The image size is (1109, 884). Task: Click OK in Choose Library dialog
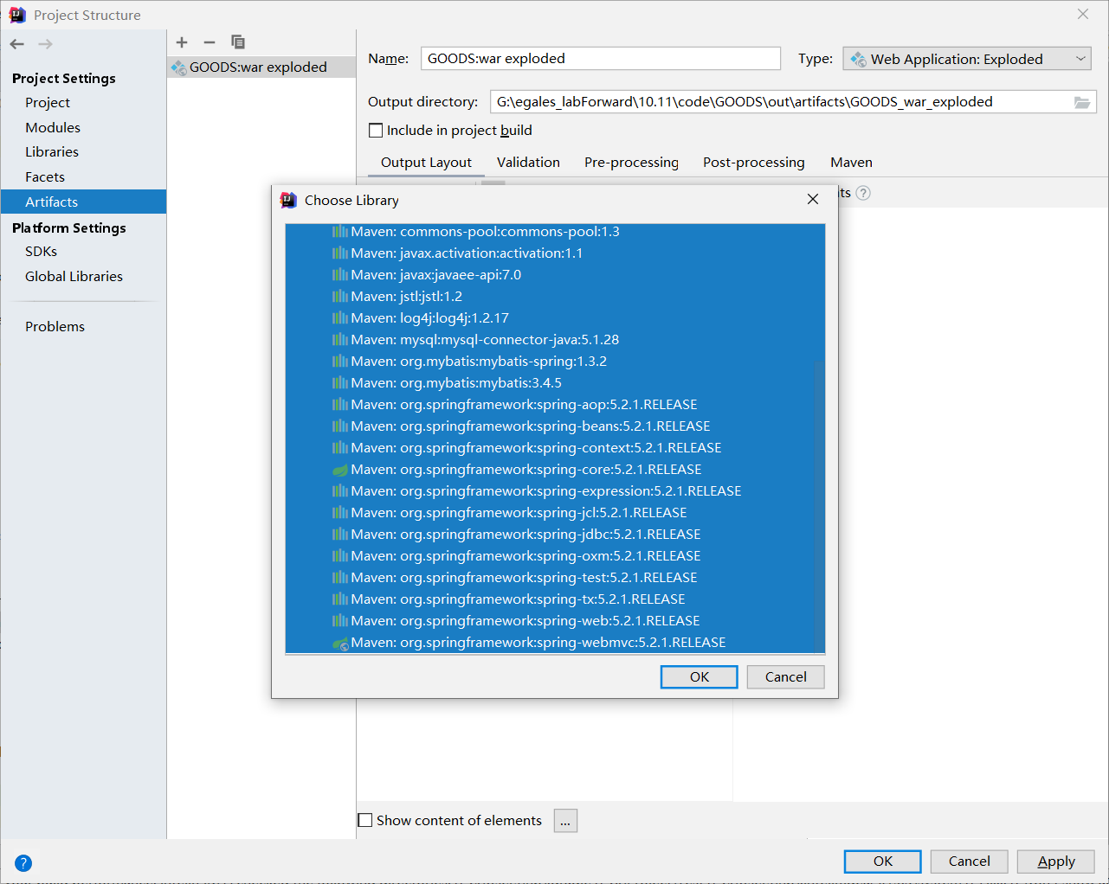tap(699, 677)
